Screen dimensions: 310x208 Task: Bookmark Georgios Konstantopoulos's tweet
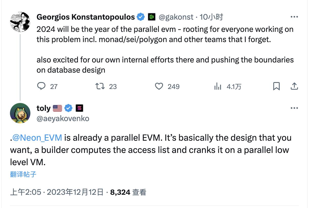pyautogui.click(x=276, y=86)
